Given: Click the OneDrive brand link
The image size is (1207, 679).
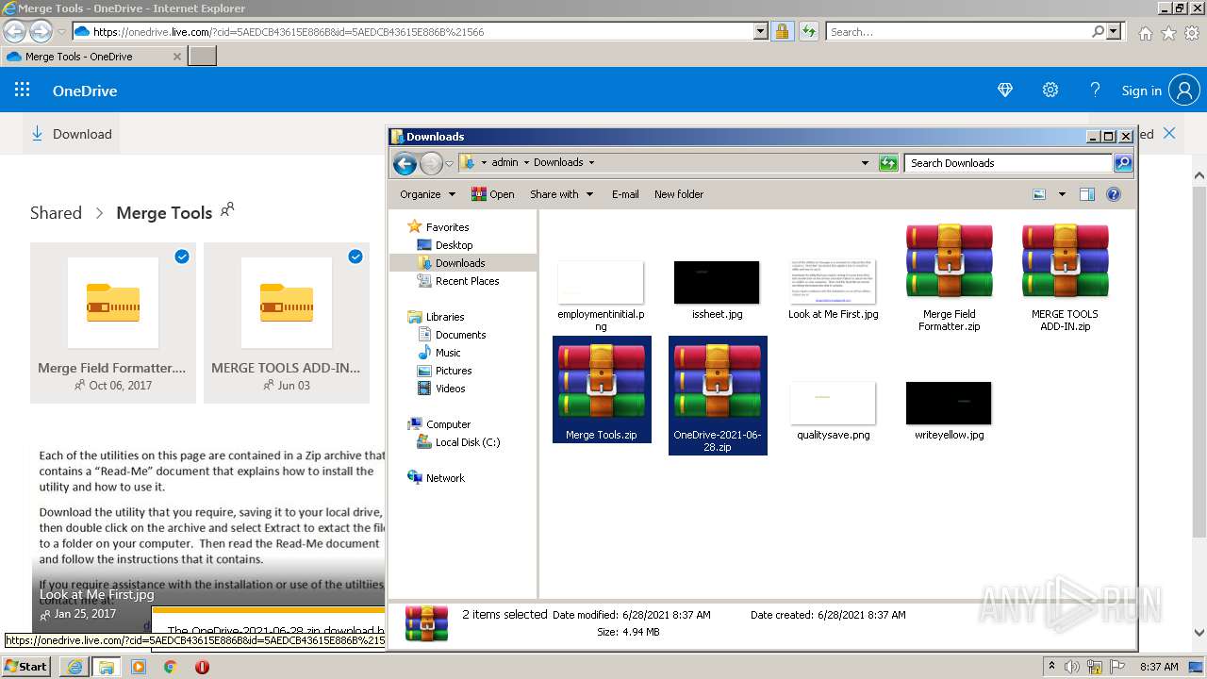Looking at the screenshot, I should [x=85, y=91].
